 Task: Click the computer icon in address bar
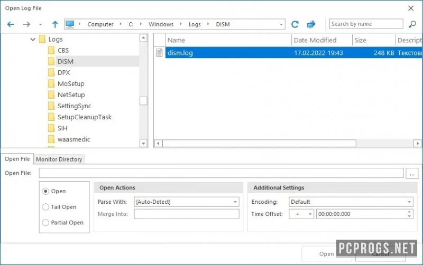70,24
